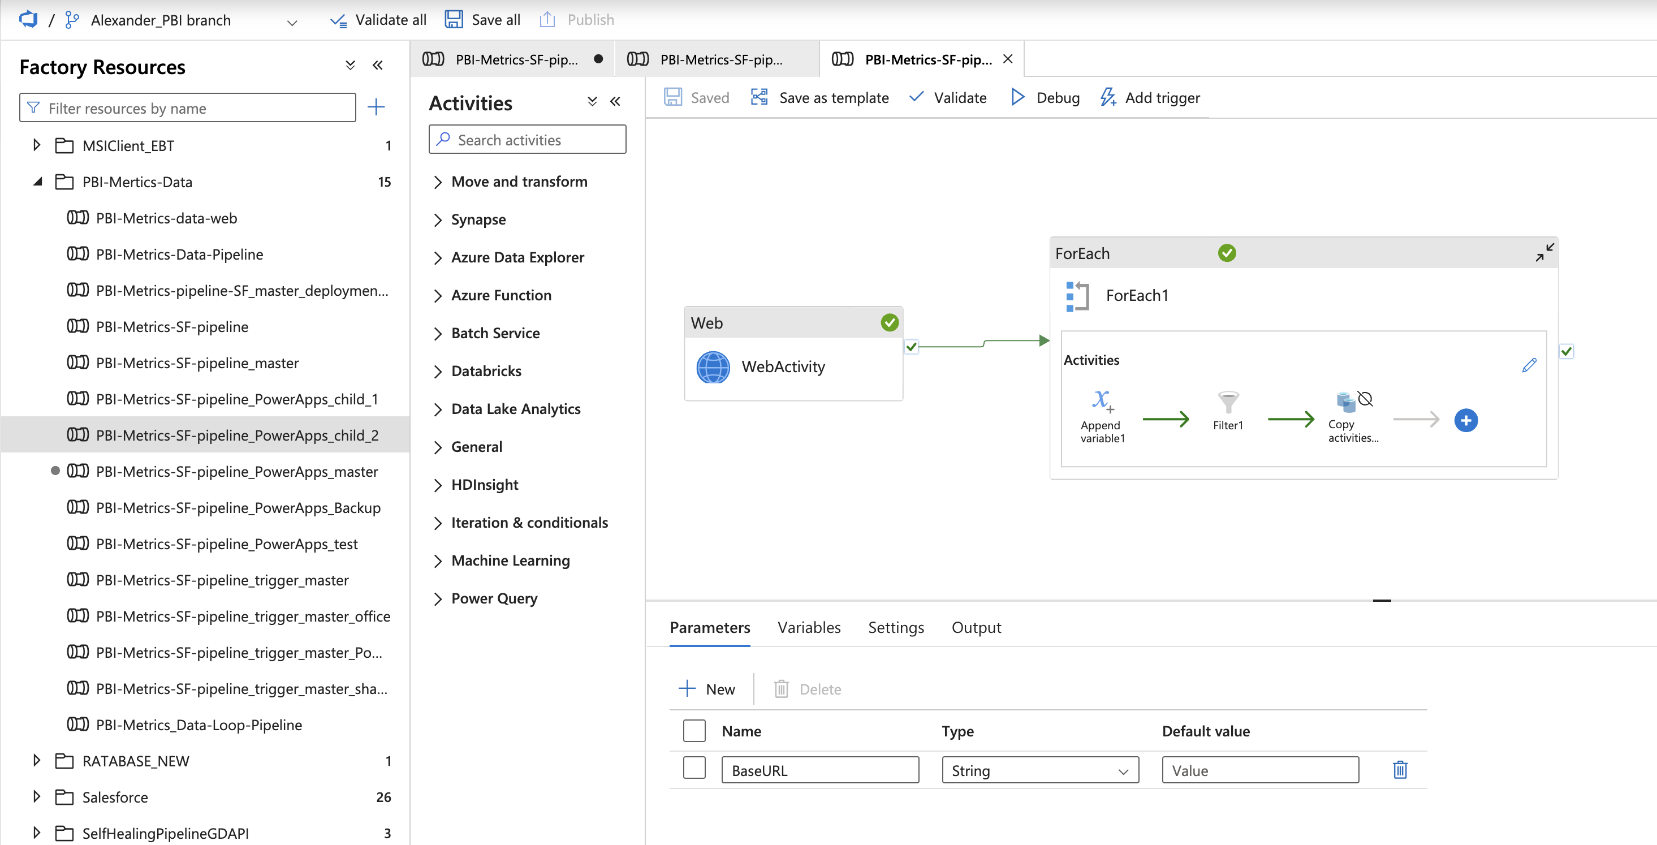Click the Search activities field
The width and height of the screenshot is (1657, 845).
(x=527, y=139)
